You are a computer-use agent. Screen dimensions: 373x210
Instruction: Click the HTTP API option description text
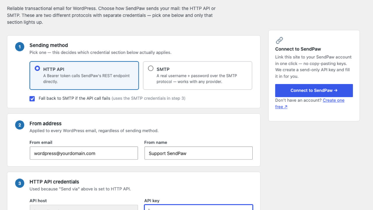pyautogui.click(x=87, y=79)
